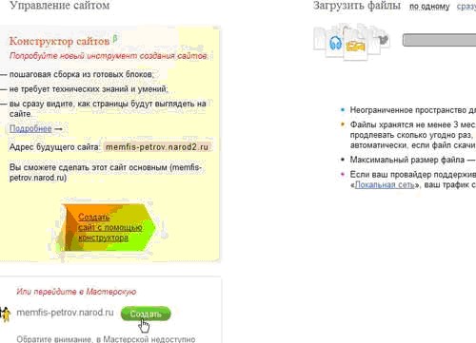The width and height of the screenshot is (476, 343).
Task: Click the memfis-petrov.narod2.ru address box
Action: tap(157, 147)
